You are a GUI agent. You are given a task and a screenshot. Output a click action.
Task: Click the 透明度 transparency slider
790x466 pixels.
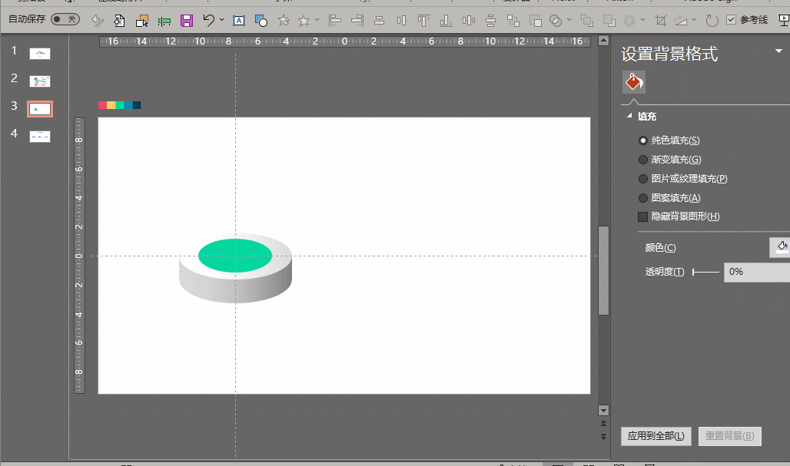706,272
